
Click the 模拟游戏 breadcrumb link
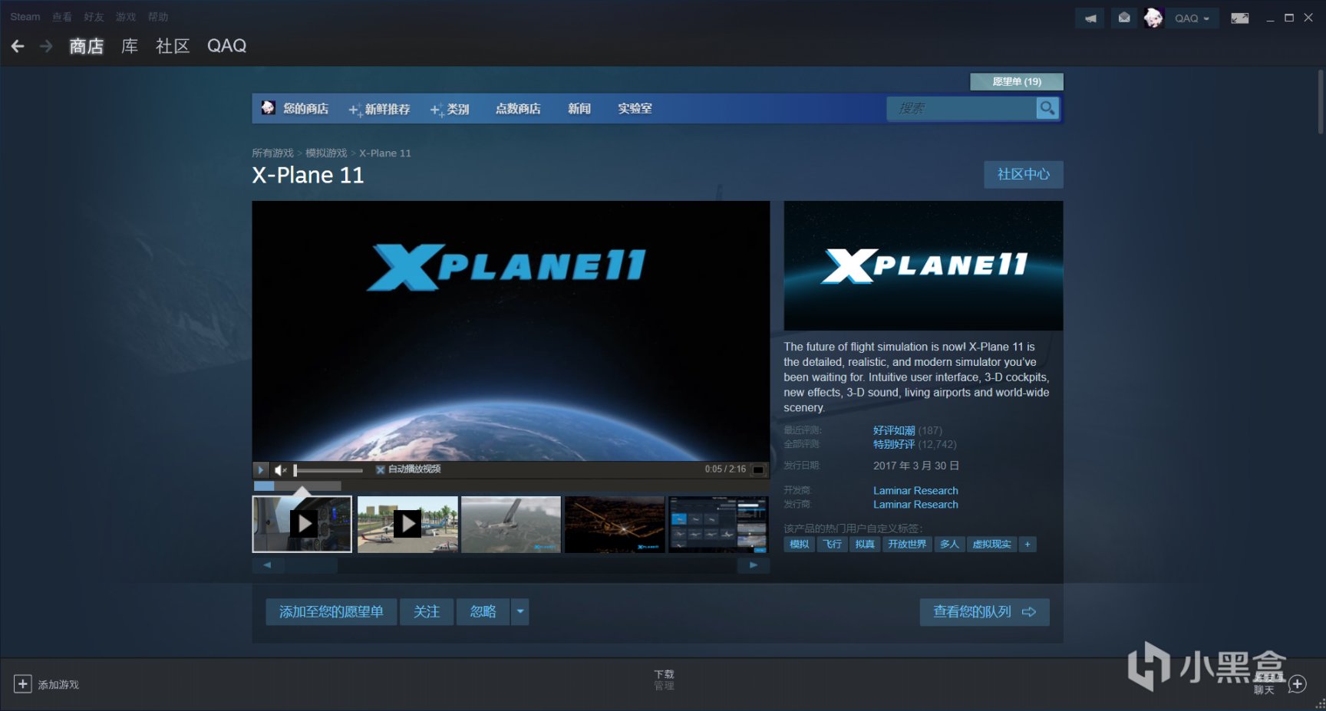click(326, 153)
